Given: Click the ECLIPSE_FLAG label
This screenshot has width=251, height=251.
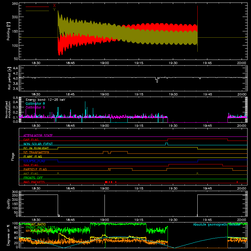Looking at the screenshot, I should (34, 161).
